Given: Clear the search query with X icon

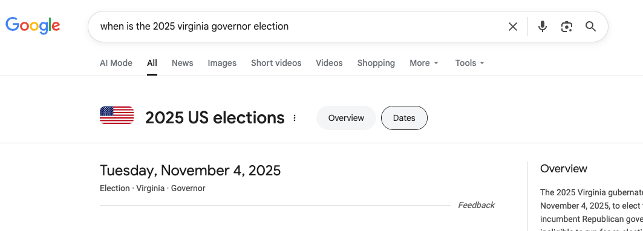Looking at the screenshot, I should tap(512, 27).
